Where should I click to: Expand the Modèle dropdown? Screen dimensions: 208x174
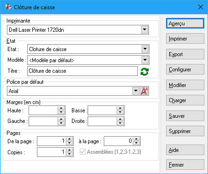(x=145, y=60)
